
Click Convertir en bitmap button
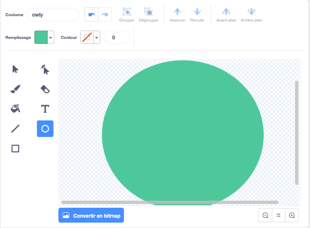coord(91,215)
